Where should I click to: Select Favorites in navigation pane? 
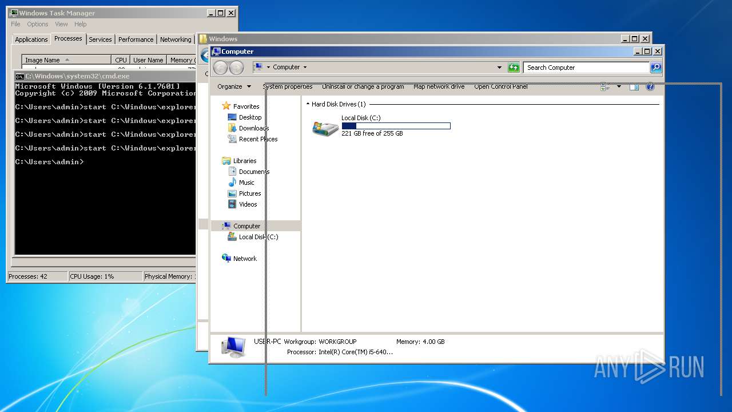tap(241, 106)
